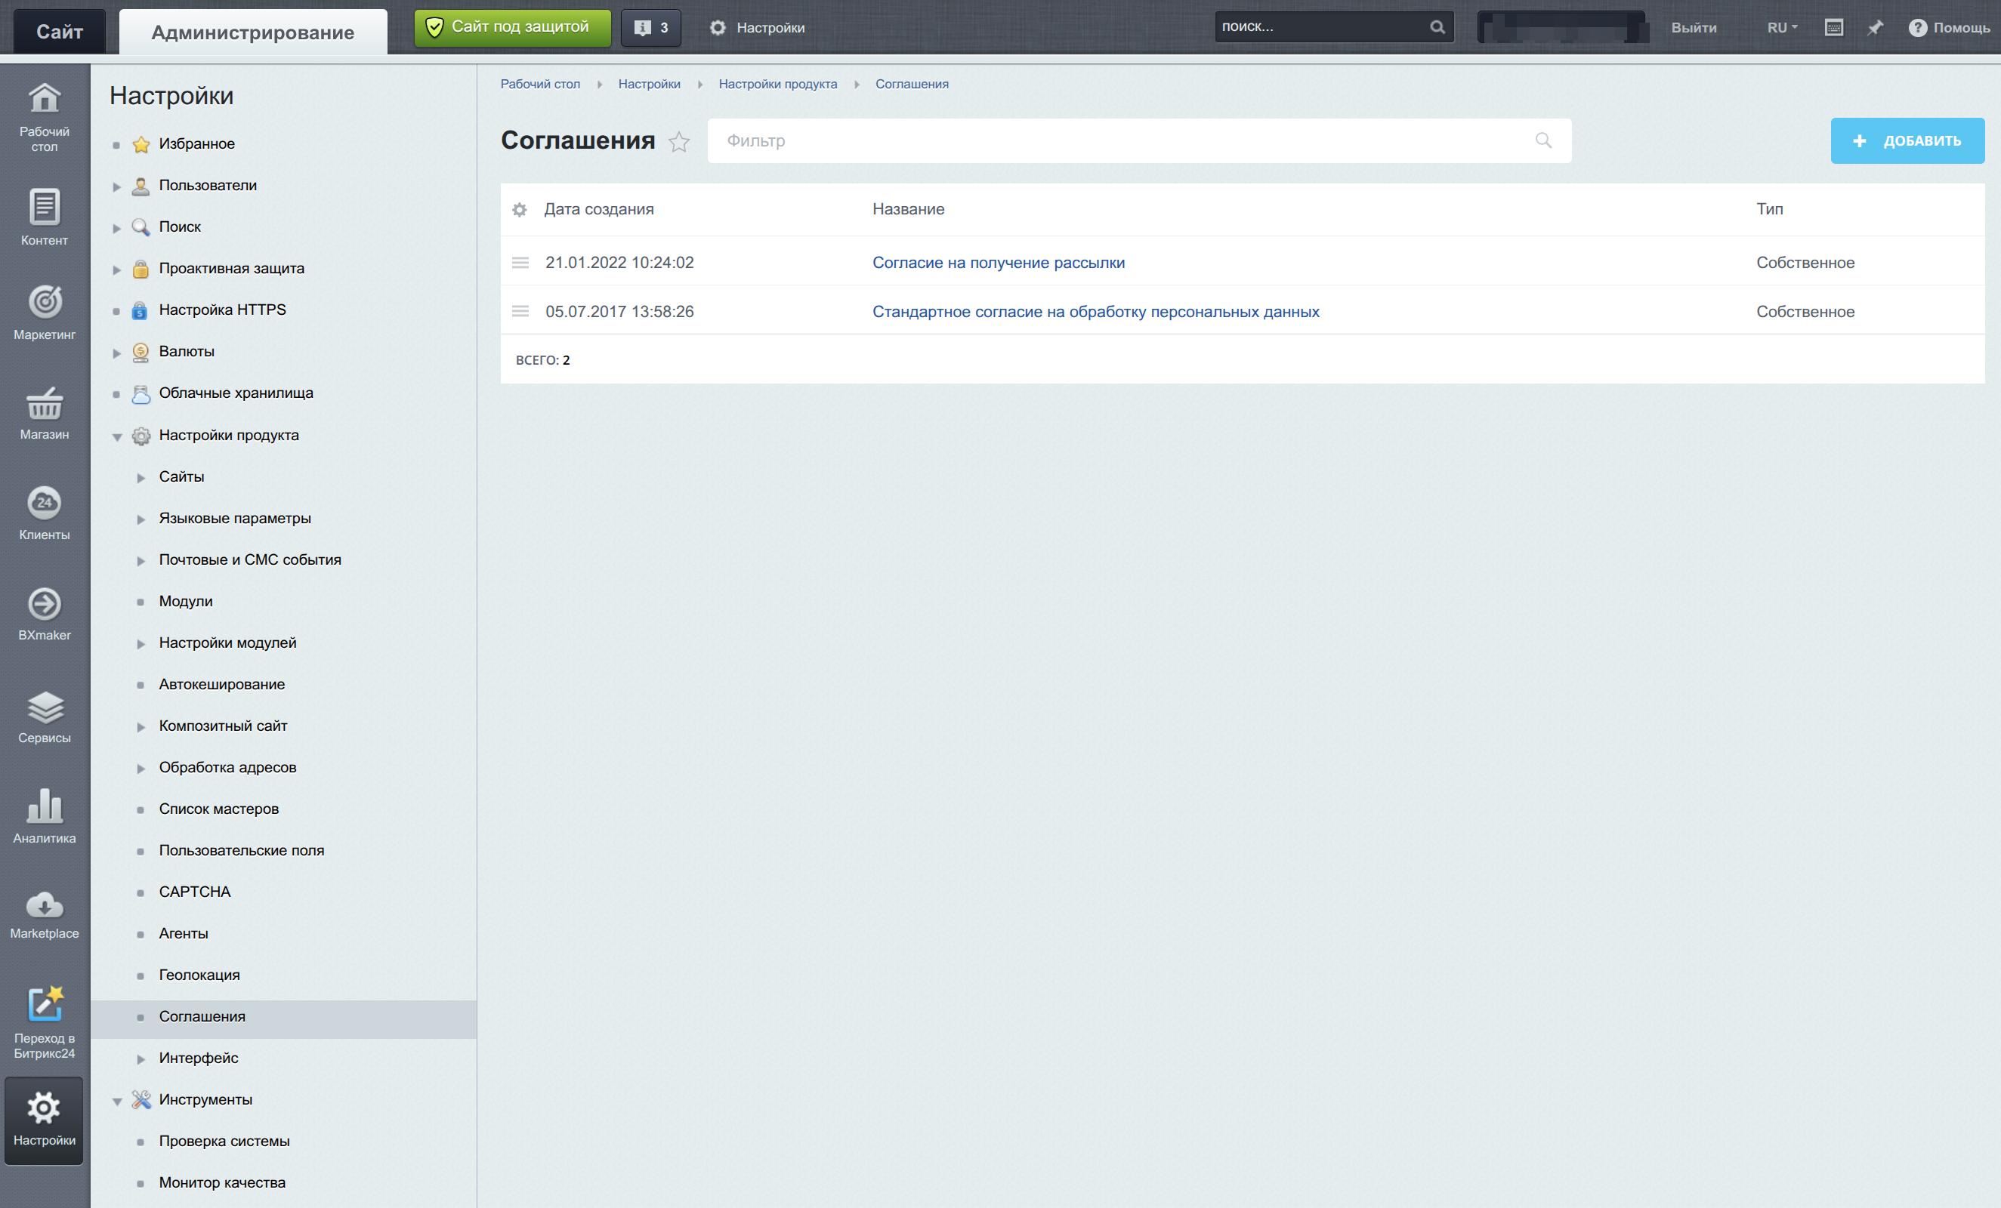The height and width of the screenshot is (1208, 2001).
Task: Click the Добавить button
Action: [1907, 140]
